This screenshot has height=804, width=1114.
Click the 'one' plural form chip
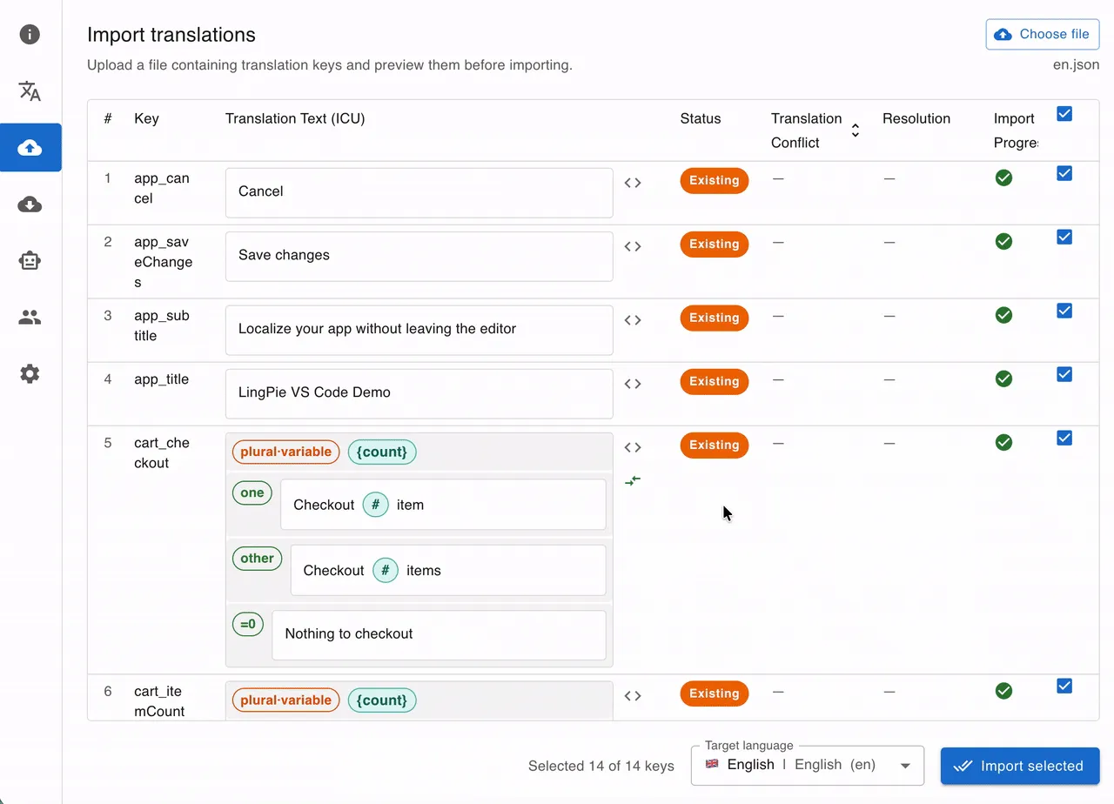252,492
